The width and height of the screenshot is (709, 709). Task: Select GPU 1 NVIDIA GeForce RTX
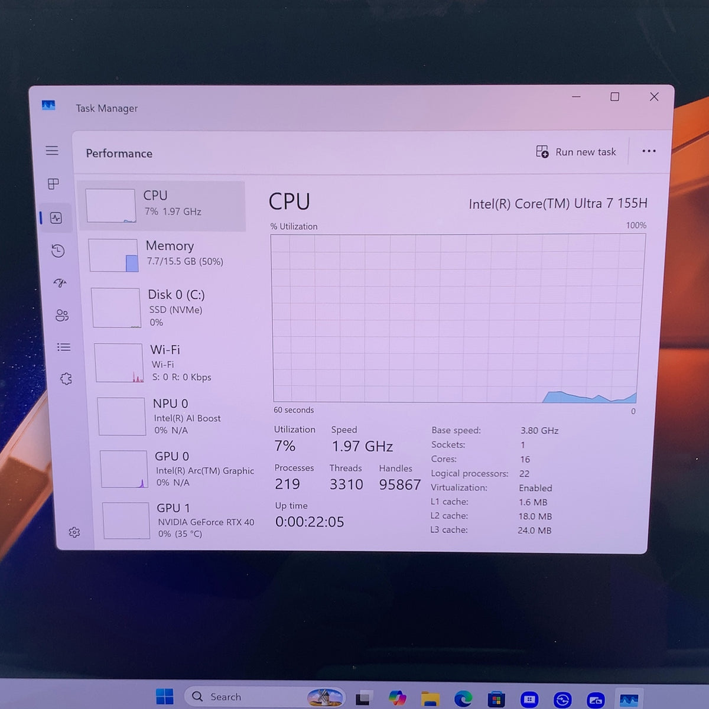pyautogui.click(x=179, y=521)
